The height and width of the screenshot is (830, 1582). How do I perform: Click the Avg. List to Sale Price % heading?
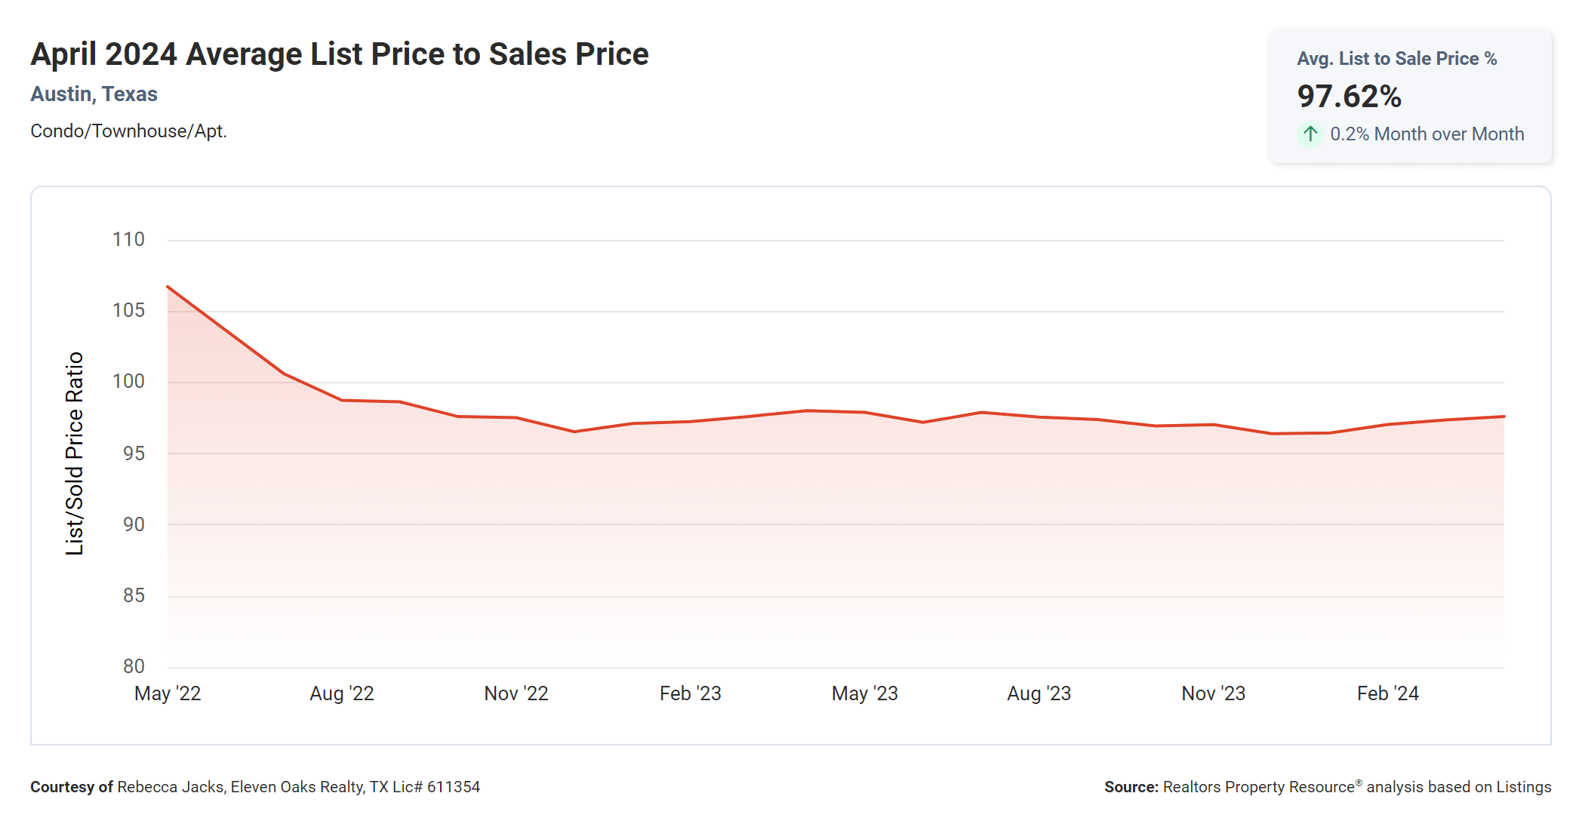[x=1396, y=59]
